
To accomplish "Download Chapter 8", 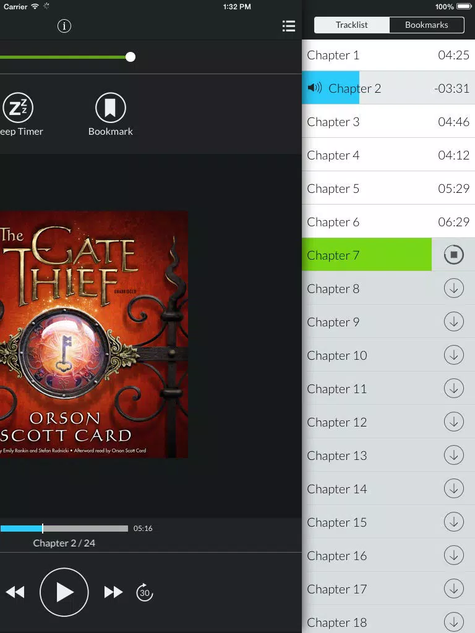I will click(x=453, y=288).
